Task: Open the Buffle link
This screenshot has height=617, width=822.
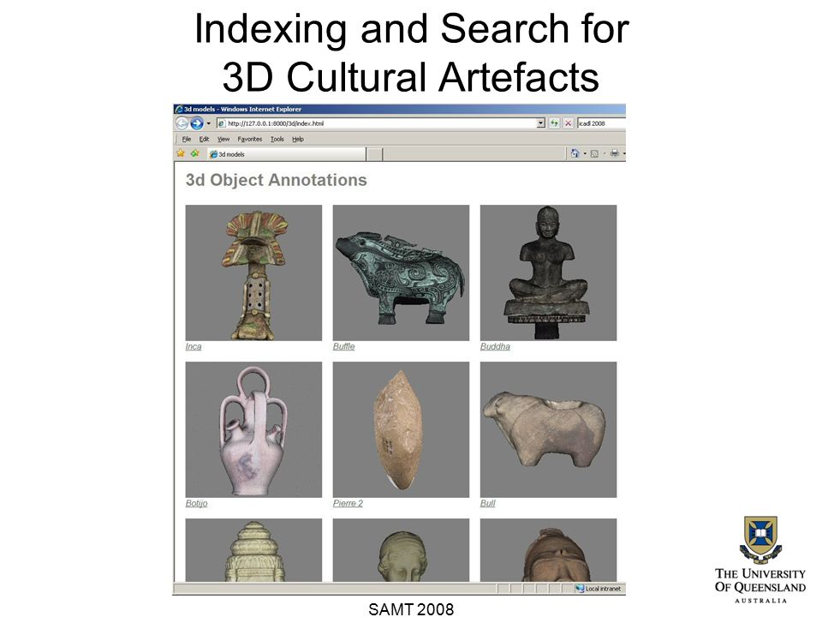Action: click(344, 346)
